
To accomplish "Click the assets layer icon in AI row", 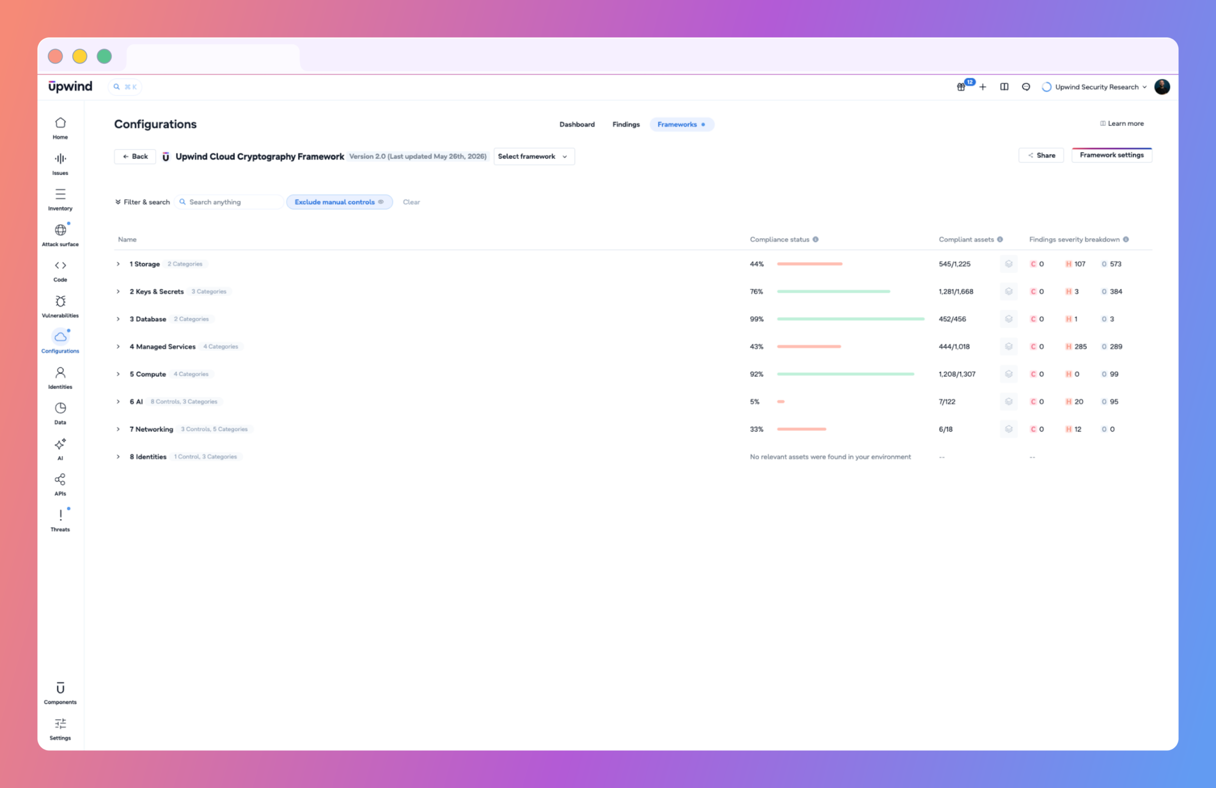I will 1008,402.
